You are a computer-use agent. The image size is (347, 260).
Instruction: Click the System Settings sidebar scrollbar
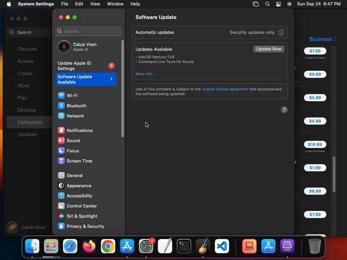tap(123, 88)
